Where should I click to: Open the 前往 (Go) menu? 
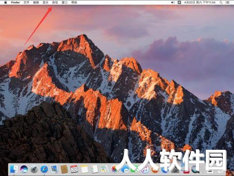click(55, 2)
